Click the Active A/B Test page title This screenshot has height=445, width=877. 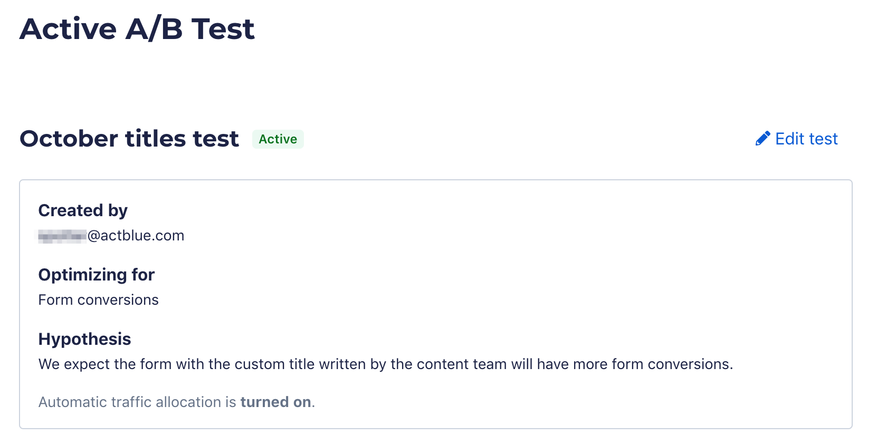tap(137, 29)
